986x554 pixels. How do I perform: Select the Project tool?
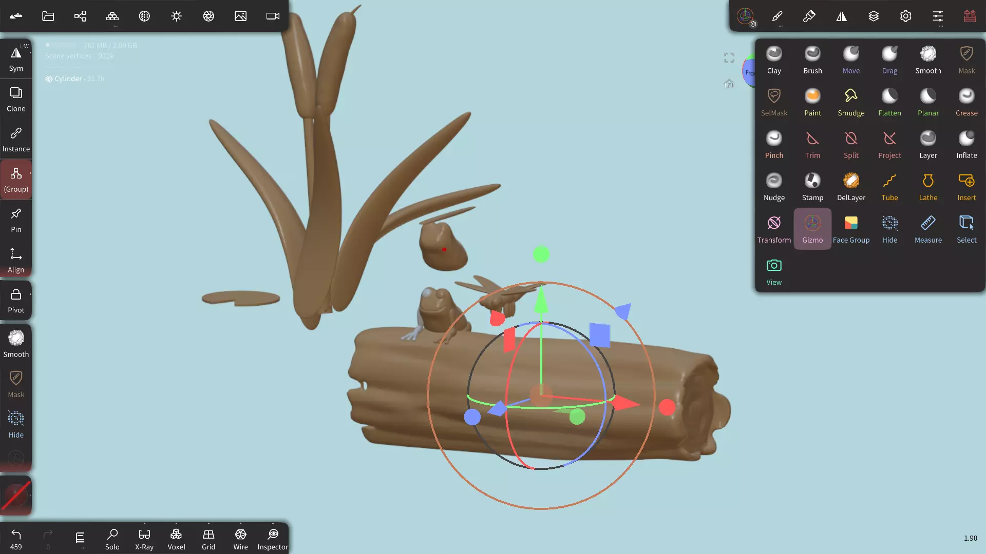[889, 145]
